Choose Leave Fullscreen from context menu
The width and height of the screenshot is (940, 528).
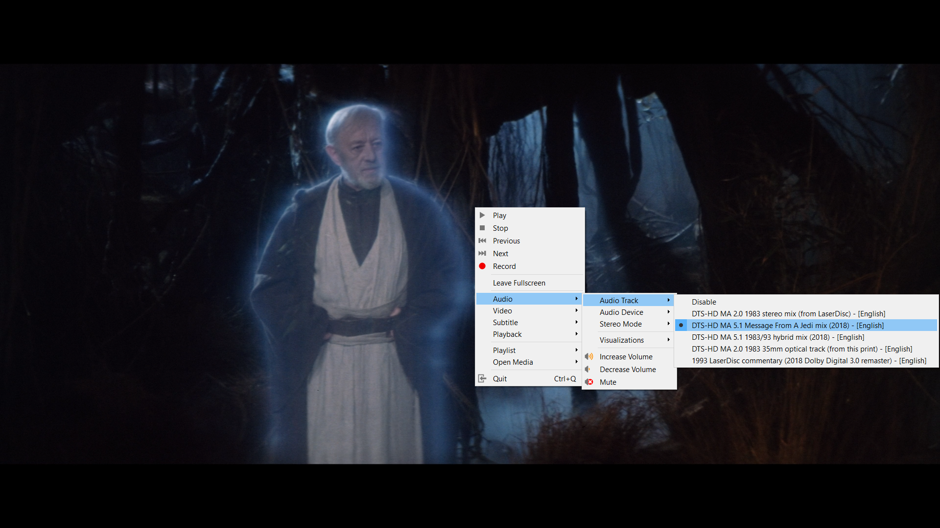(x=529, y=283)
